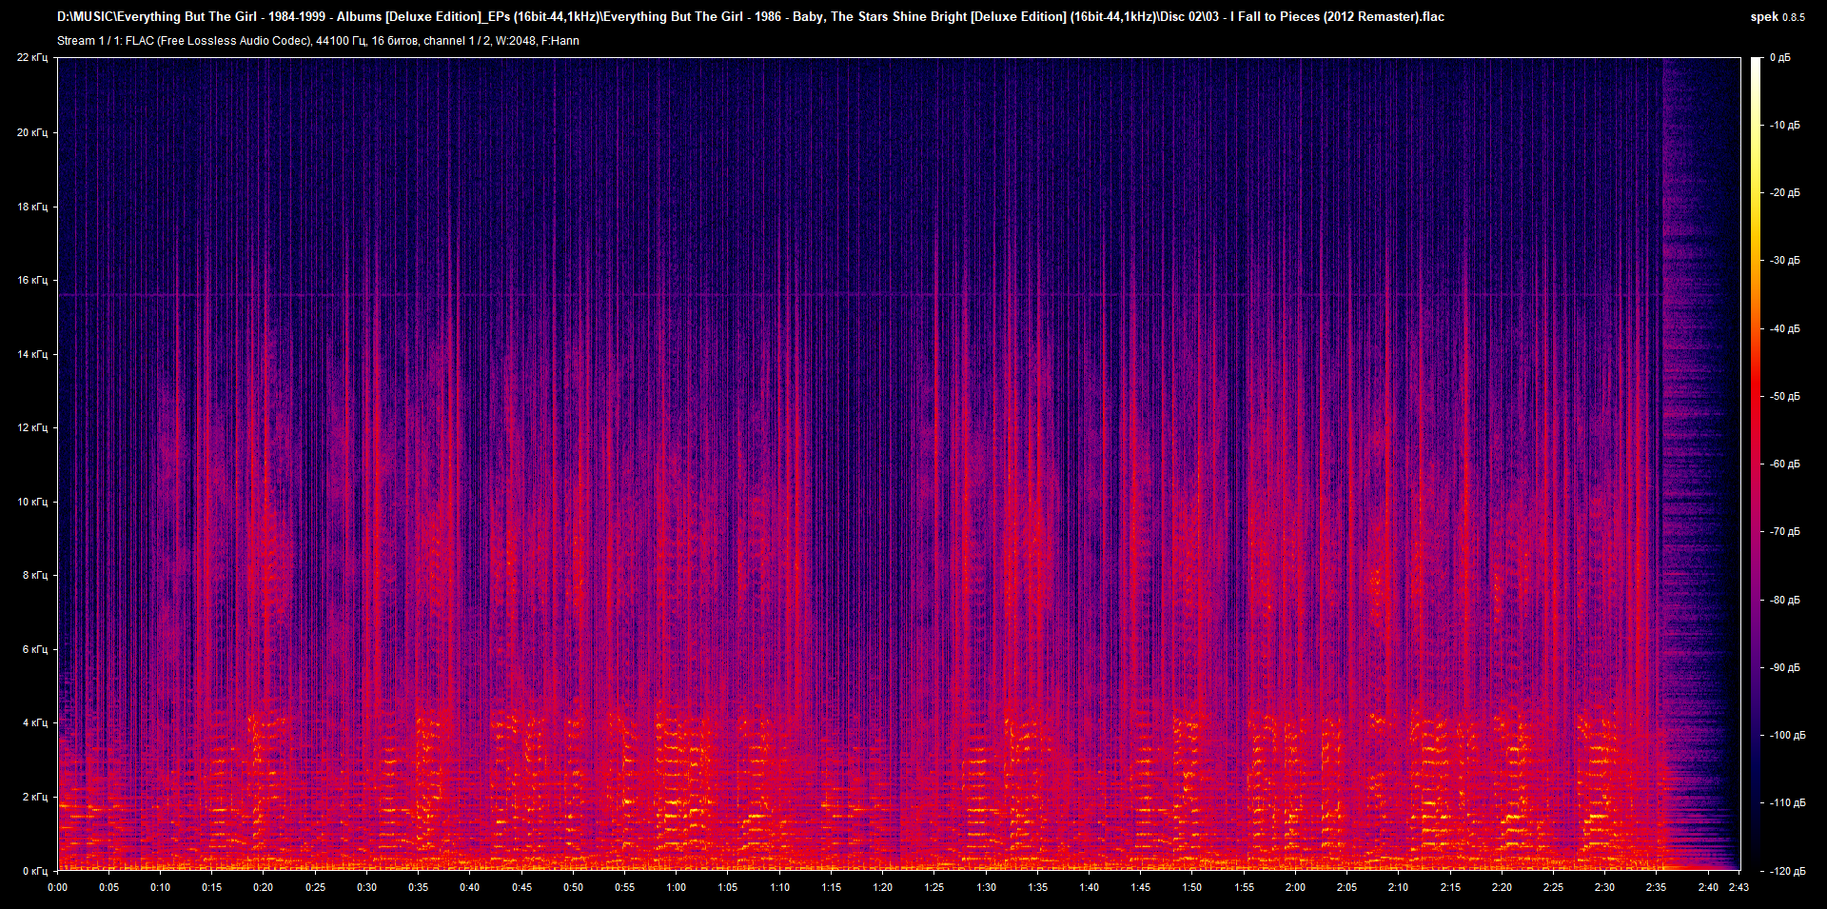Click the 22 кГц frequency label
The height and width of the screenshot is (909, 1827).
pyautogui.click(x=32, y=57)
